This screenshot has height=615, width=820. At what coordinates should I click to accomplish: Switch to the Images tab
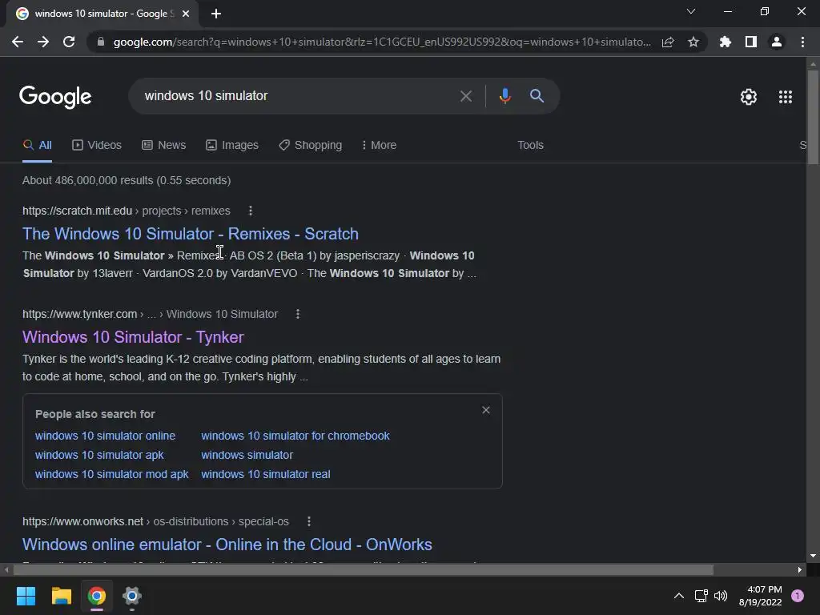232,146
